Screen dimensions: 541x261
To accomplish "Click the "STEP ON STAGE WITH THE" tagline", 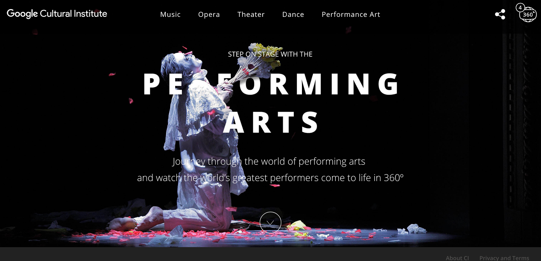I will (x=270, y=54).
